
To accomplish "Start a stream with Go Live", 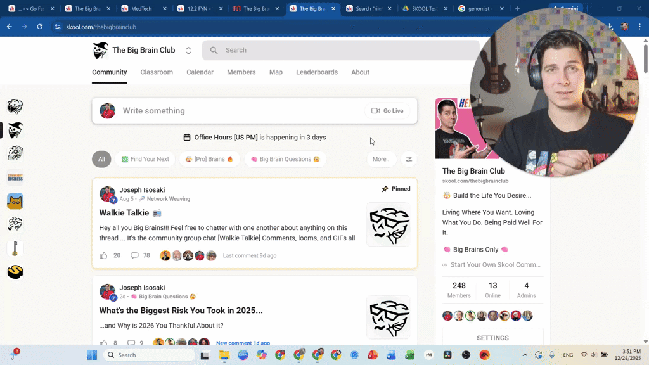I will pyautogui.click(x=387, y=111).
